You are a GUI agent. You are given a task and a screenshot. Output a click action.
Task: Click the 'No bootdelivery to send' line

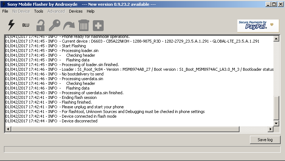pos(54,74)
